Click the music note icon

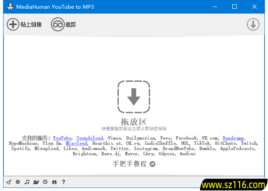point(27,182)
